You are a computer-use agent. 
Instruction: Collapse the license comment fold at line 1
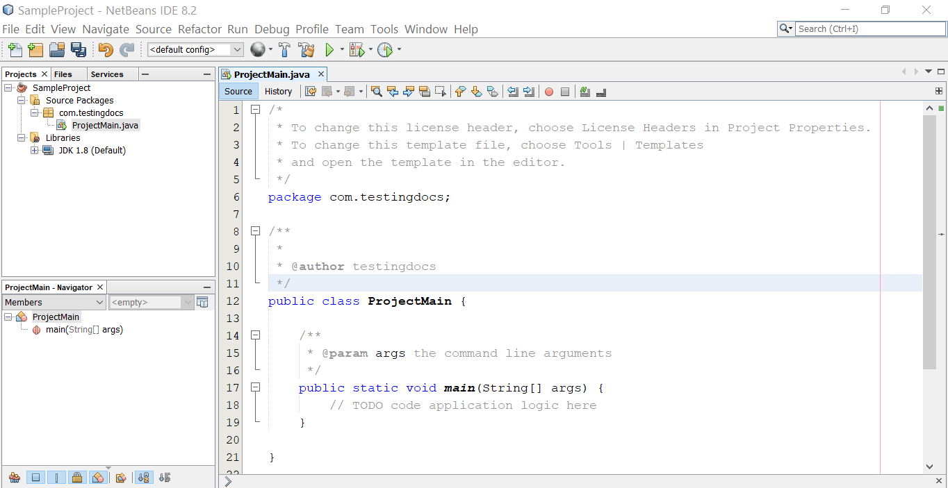tap(255, 110)
